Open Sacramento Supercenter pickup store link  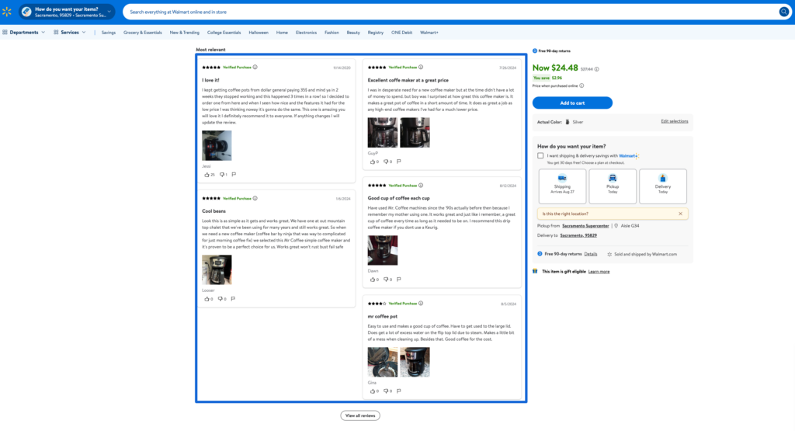coord(585,226)
